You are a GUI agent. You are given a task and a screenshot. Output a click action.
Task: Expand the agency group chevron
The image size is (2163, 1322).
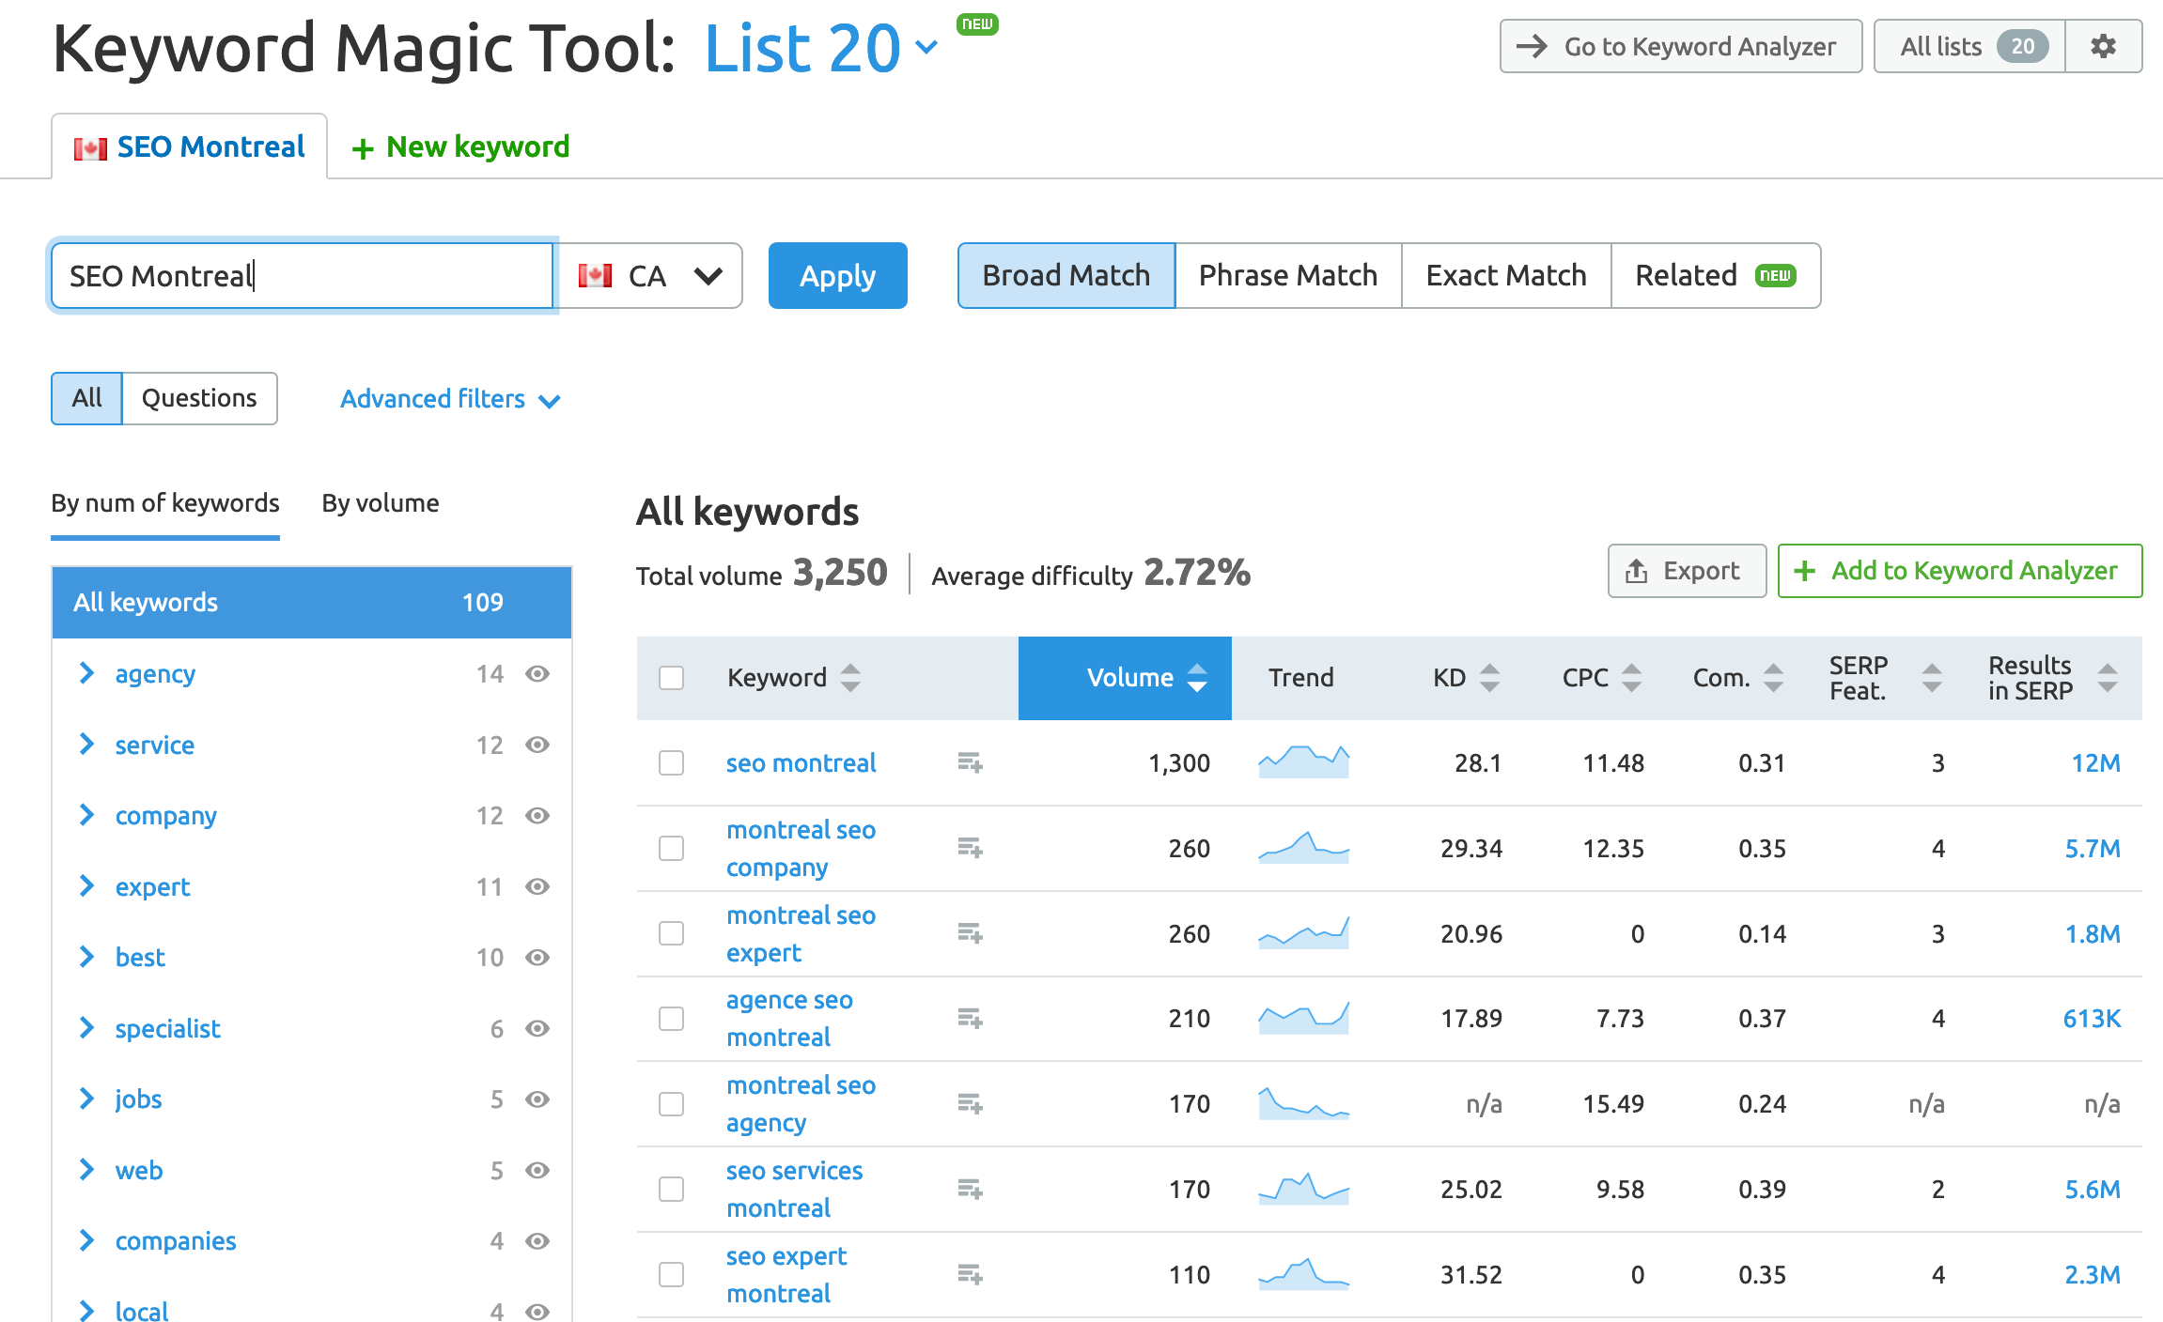(x=86, y=673)
